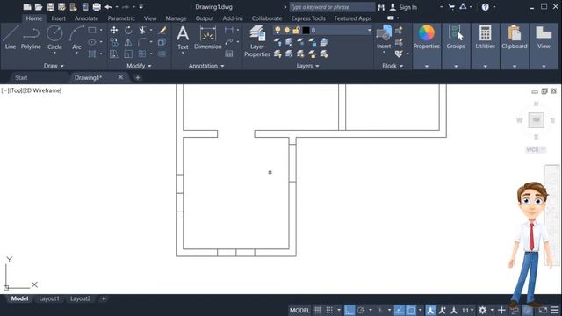Open the Clipboard panel button
This screenshot has width=562, height=316.
tap(515, 37)
